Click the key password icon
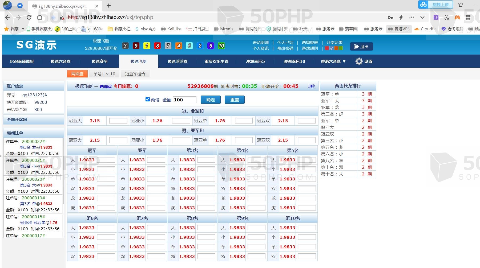 pyautogui.click(x=390, y=17)
